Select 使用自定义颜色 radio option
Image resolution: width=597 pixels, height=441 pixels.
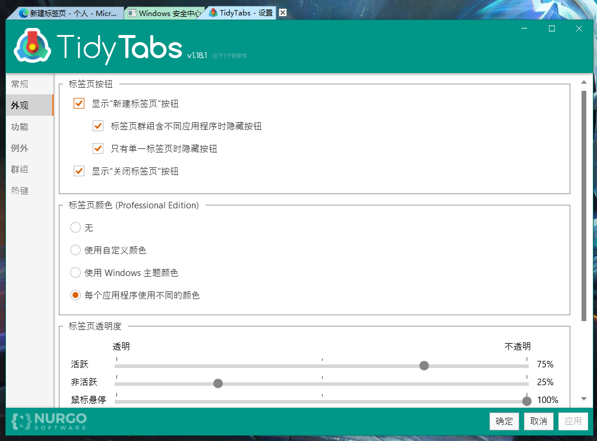(x=75, y=250)
